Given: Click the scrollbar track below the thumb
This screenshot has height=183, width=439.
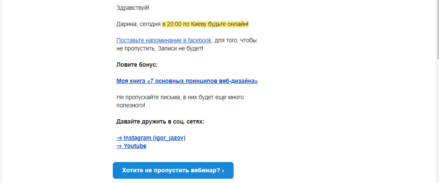Looking at the screenshot, I should coord(437,128).
